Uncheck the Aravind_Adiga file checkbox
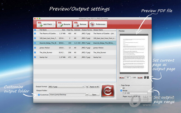The height and width of the screenshot is (113, 181). click(x=35, y=43)
